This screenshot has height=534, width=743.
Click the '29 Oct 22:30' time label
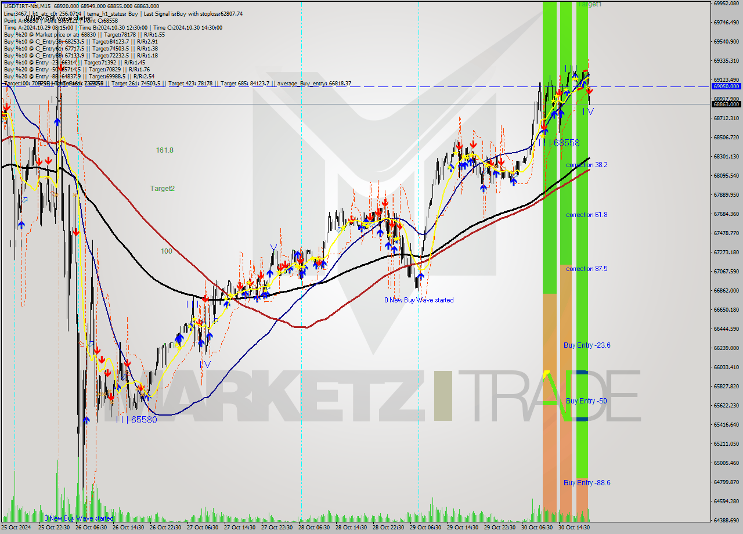[500, 528]
